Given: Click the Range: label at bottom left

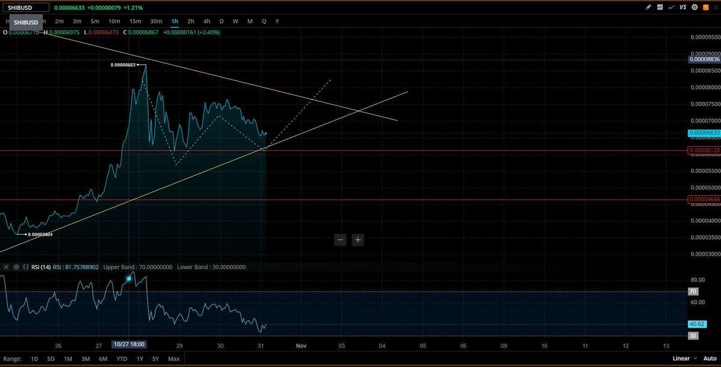Looking at the screenshot, I should (x=12, y=359).
